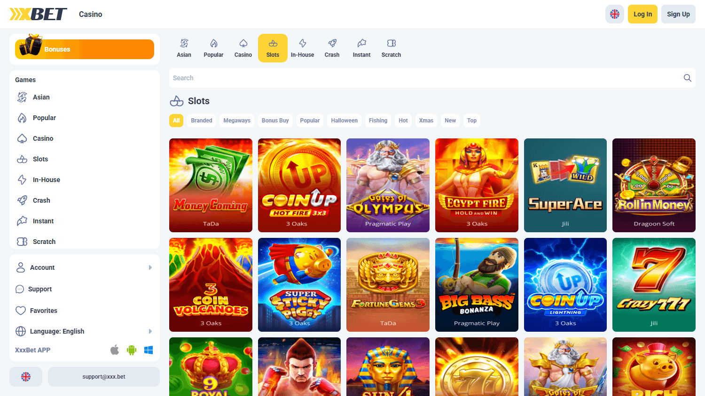Filter slots by Branded
Screen dimensions: 705x396
tap(202, 121)
